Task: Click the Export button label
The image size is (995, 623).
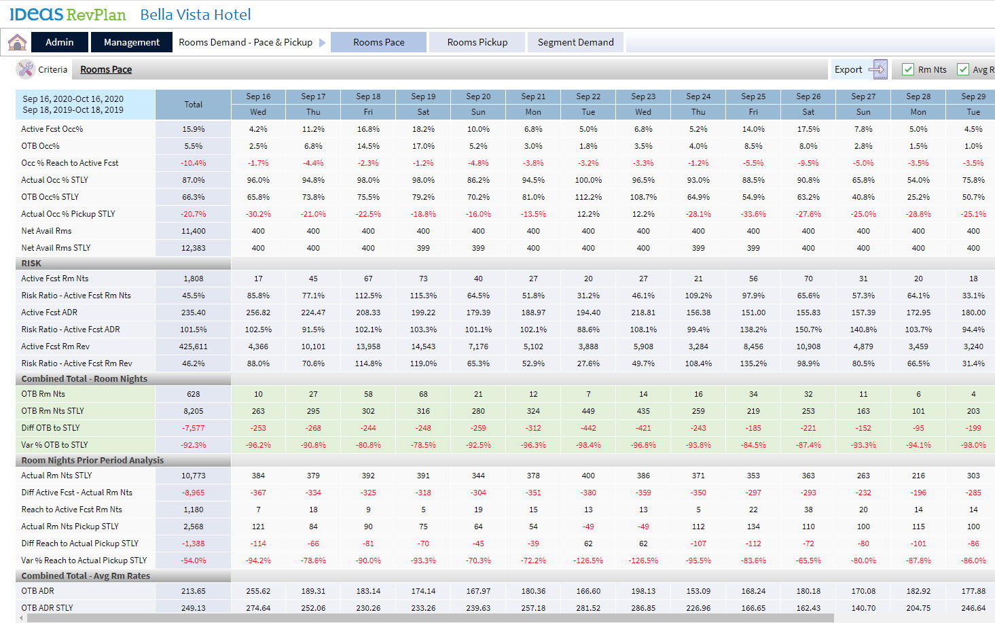Action: 848,69
